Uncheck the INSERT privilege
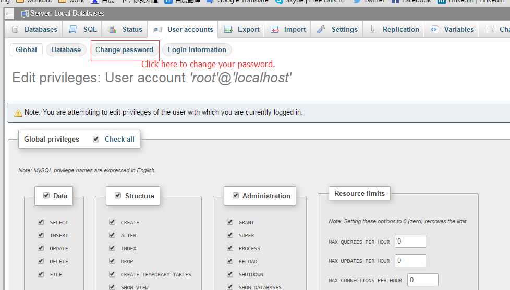This screenshot has width=510, height=290. click(x=41, y=235)
